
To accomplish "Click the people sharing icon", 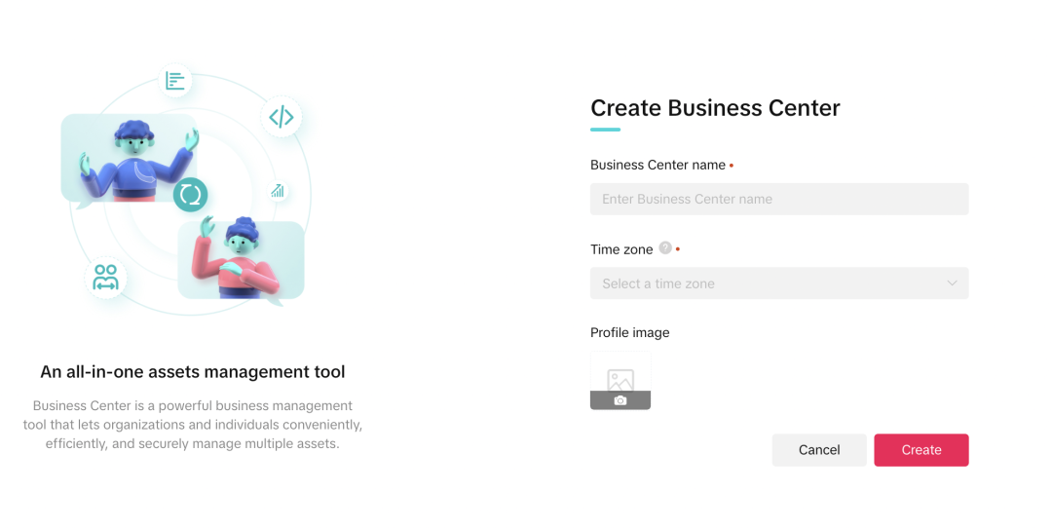I will coord(105,278).
